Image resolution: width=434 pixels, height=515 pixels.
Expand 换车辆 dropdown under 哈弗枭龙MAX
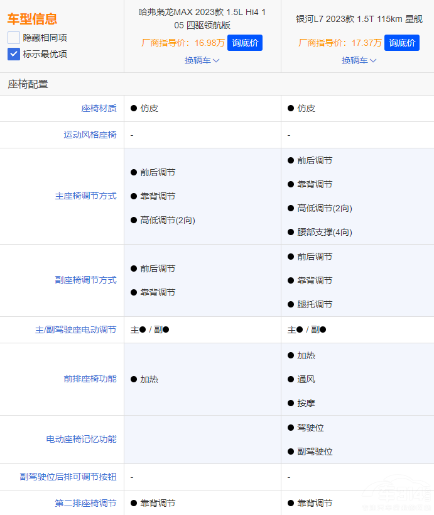(x=202, y=60)
